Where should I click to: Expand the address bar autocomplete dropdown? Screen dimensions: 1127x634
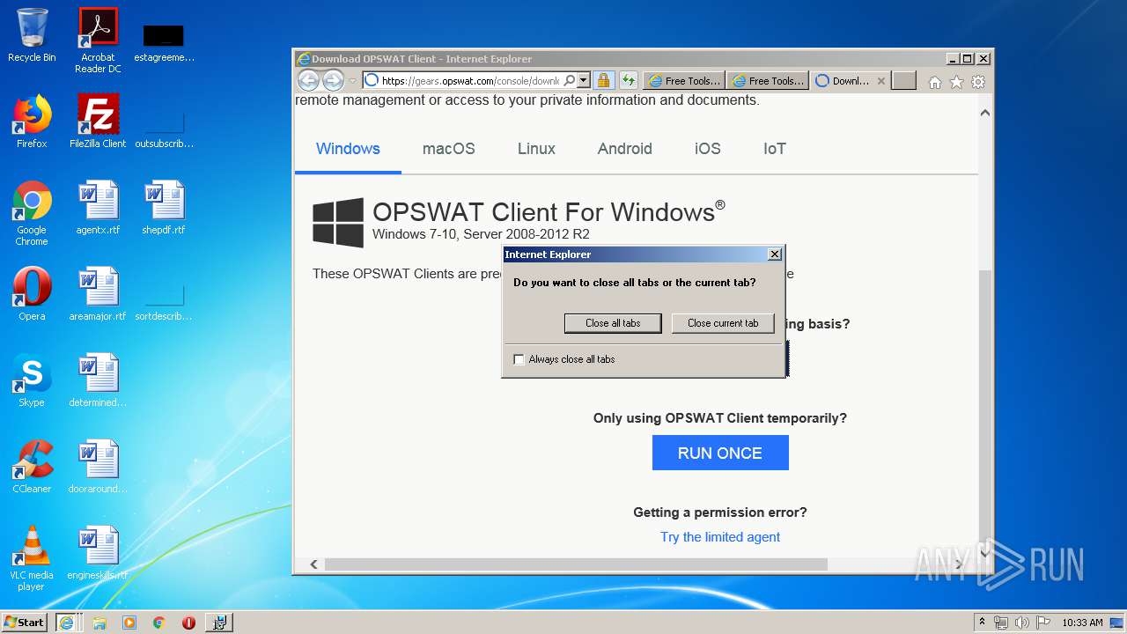click(x=583, y=81)
